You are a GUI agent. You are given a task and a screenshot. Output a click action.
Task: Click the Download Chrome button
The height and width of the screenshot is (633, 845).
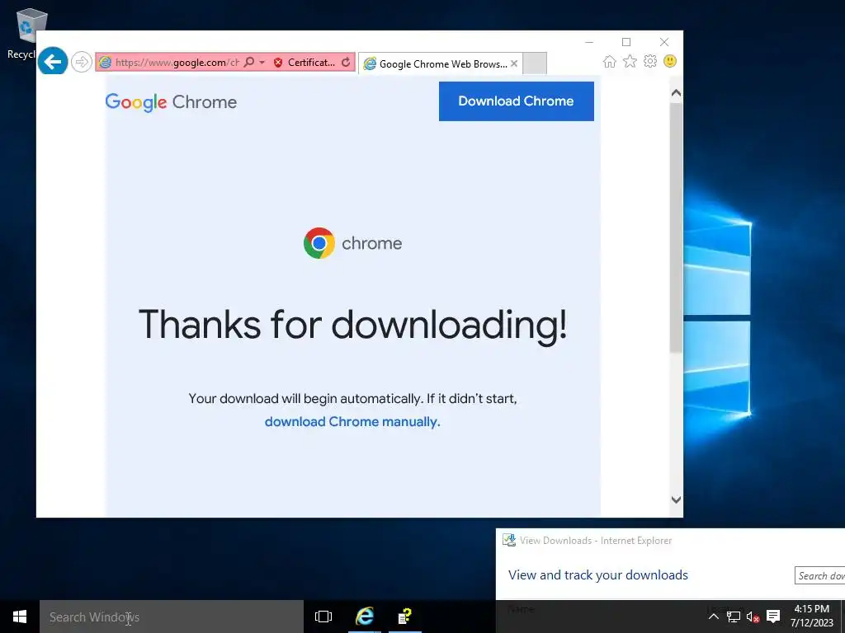(x=517, y=101)
